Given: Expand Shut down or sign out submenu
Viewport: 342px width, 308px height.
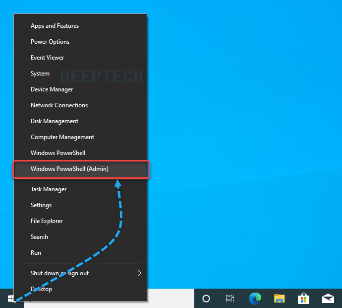Looking at the screenshot, I should 80,273.
